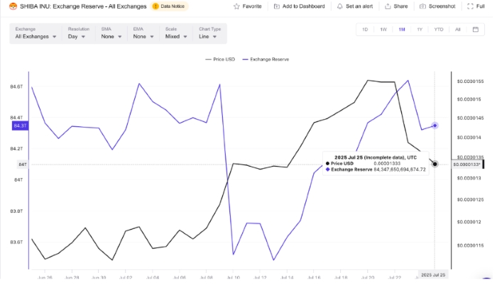This screenshot has height=285, width=497.
Task: Click the tooltip header 2025 Jul 25 (Incomplete data), UTC
Action: (376, 157)
